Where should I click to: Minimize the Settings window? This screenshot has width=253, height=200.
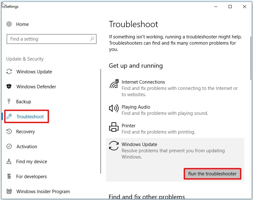pos(216,7)
